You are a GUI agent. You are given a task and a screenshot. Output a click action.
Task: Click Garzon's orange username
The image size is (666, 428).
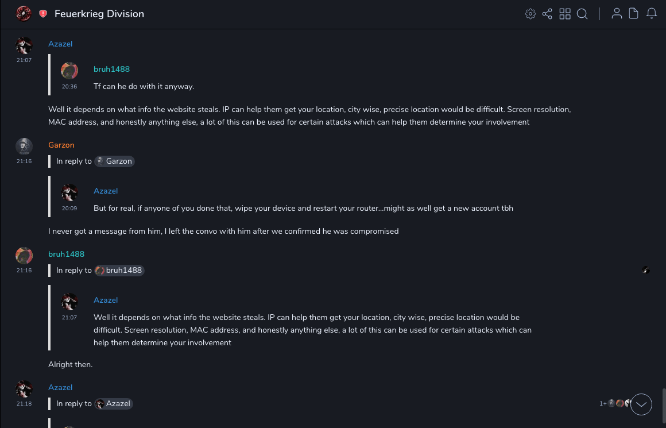[61, 145]
